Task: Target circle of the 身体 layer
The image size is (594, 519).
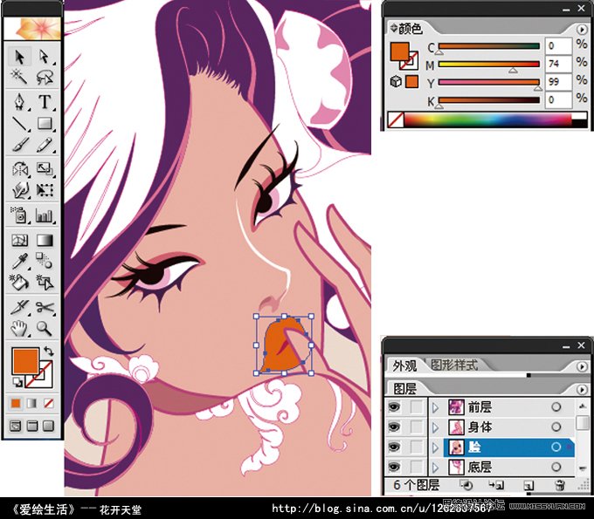Action: (556, 427)
